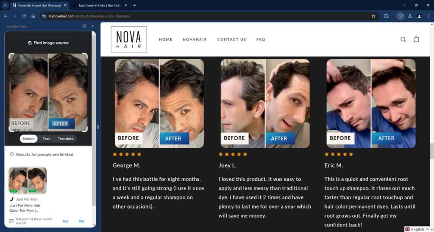Go forward to next page
434x232 pixels.
(15, 16)
